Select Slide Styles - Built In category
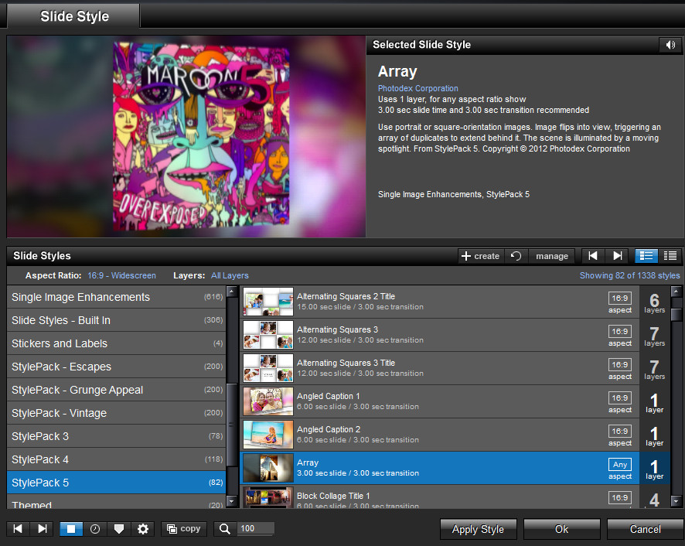Screen dimensions: 685x546 click(117, 320)
